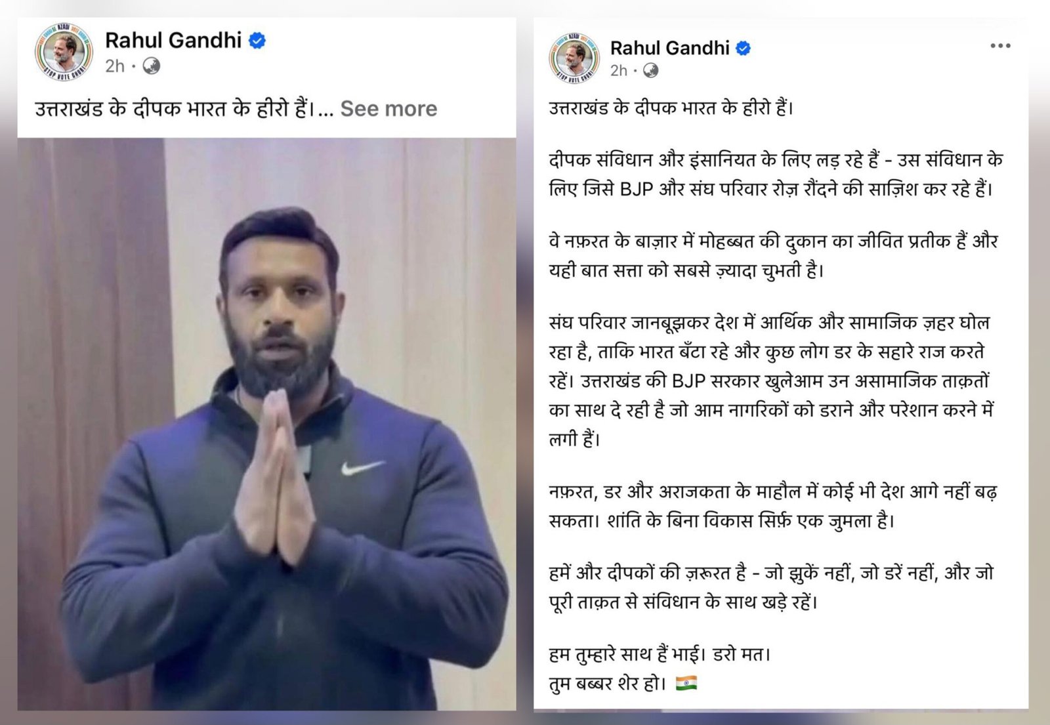This screenshot has width=1050, height=725.
Task: Click the Indian flag emoji ending the post
Action: pos(686,683)
